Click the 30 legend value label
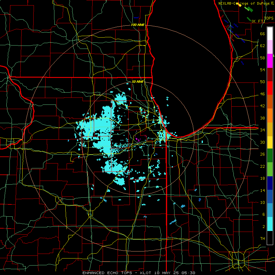The height and width of the screenshot is (275, 275). point(262,142)
